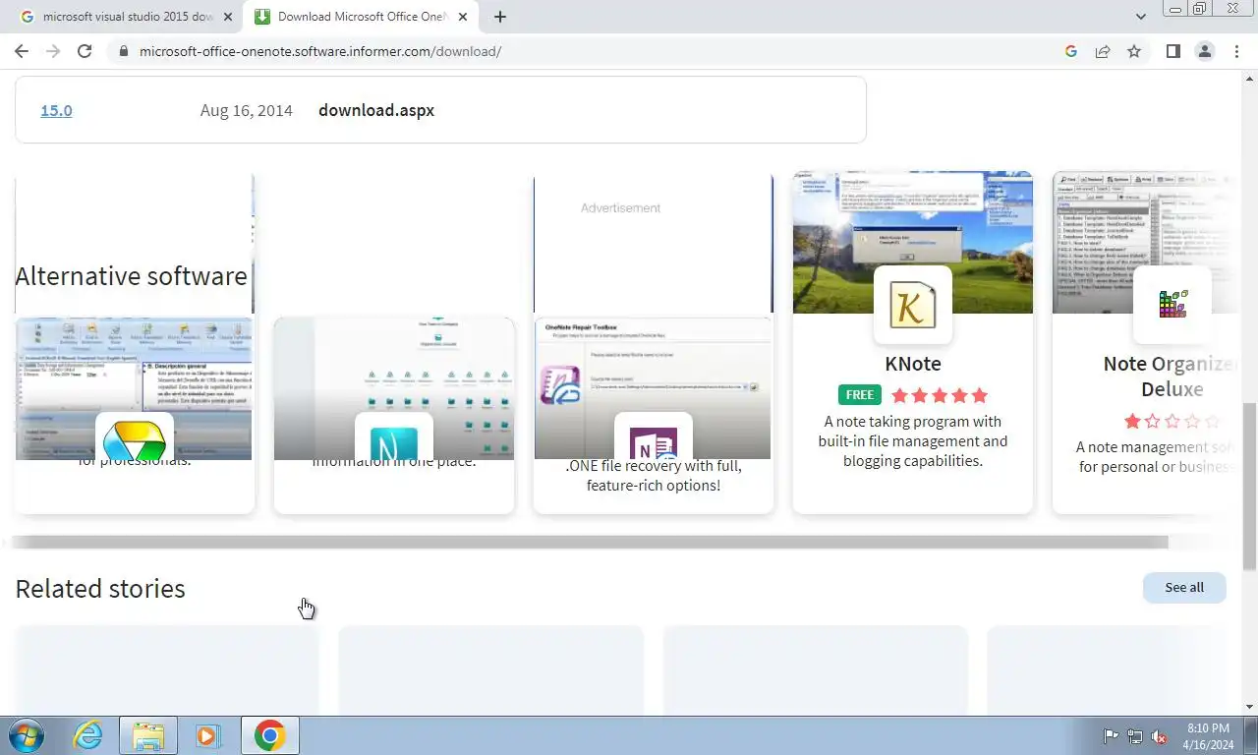The height and width of the screenshot is (755, 1258).
Task: Click the Note Organizer Deluxe star rating
Action: click(1172, 421)
